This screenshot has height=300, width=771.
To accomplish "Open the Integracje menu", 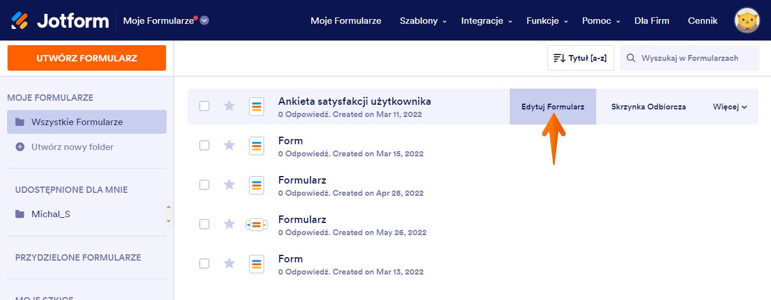I will tap(487, 21).
